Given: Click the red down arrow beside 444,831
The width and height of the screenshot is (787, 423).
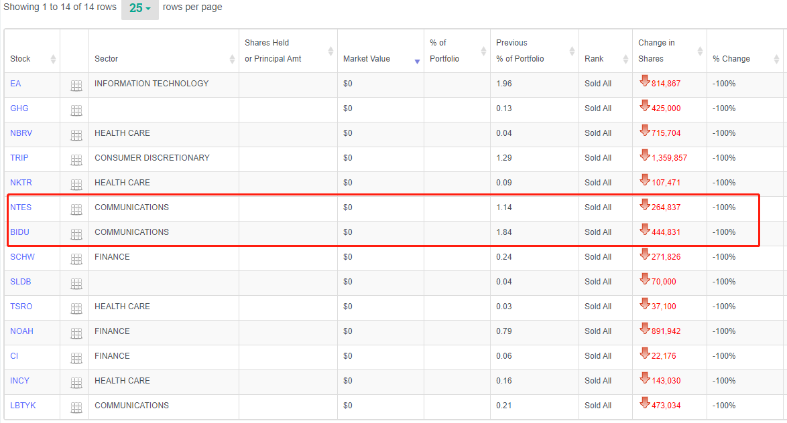Looking at the screenshot, I should [644, 229].
